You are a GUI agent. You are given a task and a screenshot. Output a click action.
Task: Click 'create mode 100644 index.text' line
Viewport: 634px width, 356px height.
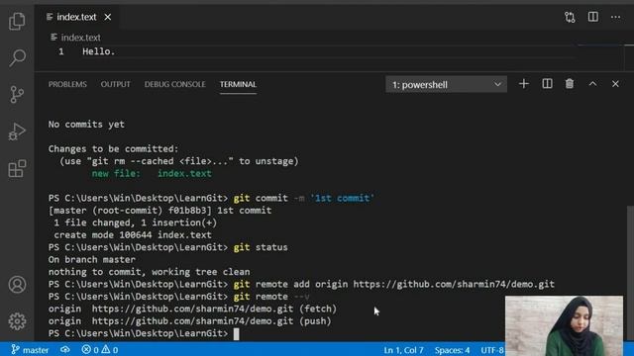point(133,235)
